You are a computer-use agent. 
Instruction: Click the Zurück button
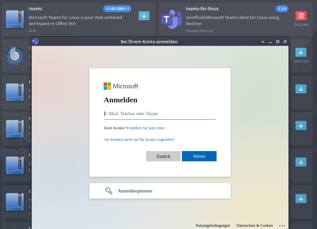click(163, 156)
